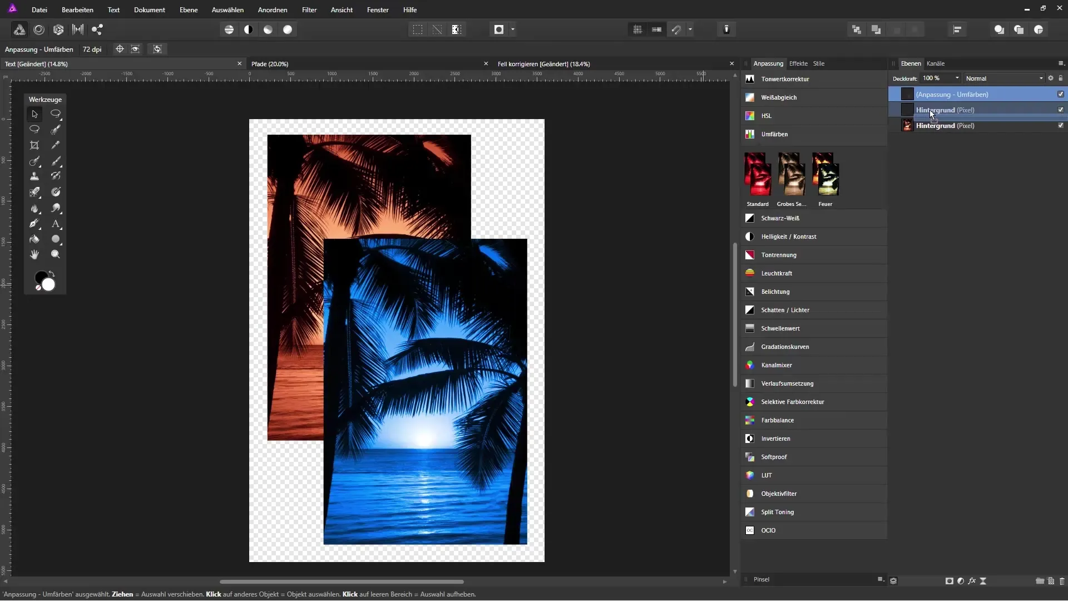The width and height of the screenshot is (1068, 601).
Task: Select the Burn/Dodge flame tool
Action: 34,208
